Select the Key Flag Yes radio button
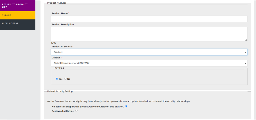The image size is (256, 120). coord(57,79)
